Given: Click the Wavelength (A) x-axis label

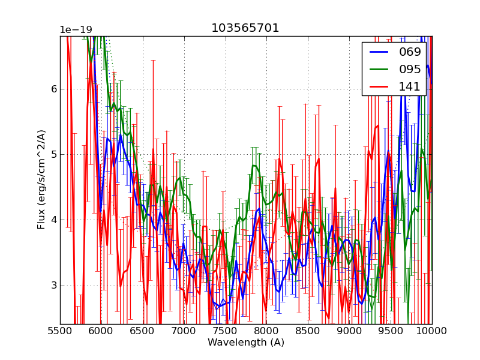Looking at the screenshot, I should [x=246, y=343].
